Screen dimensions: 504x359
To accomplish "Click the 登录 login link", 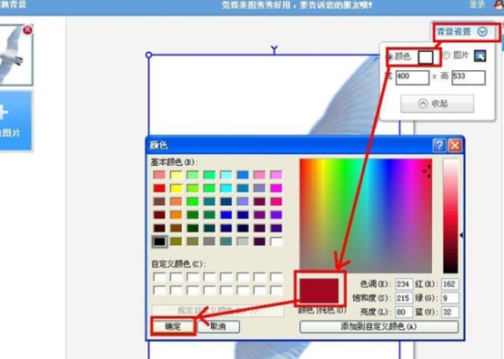I will (477, 5).
